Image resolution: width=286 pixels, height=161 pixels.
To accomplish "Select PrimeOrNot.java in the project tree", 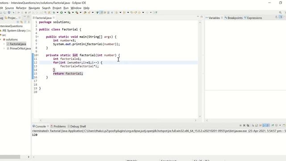I will click(20, 48).
